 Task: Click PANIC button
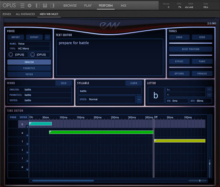pyautogui.click(x=202, y=61)
